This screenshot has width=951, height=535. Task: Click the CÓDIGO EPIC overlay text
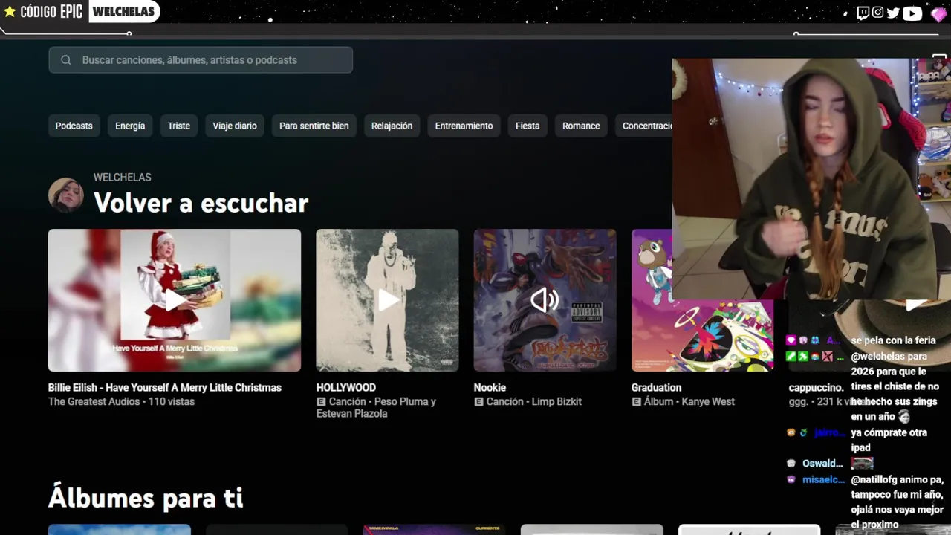pos(51,11)
